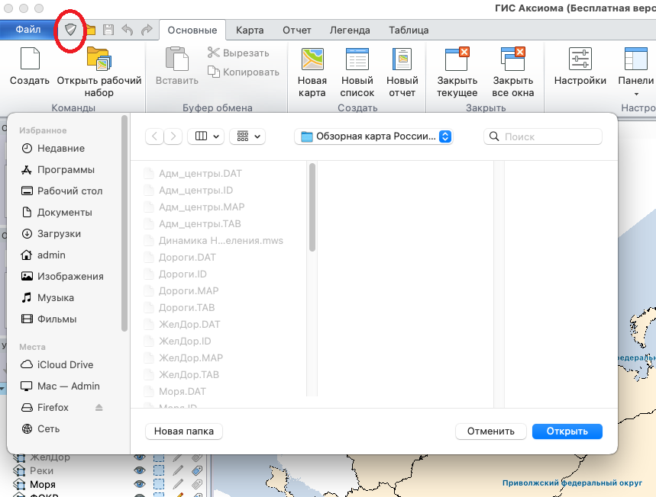Open the folder path dropdown Обзорная карта России
Image resolution: width=656 pixels, height=497 pixels.
point(373,136)
